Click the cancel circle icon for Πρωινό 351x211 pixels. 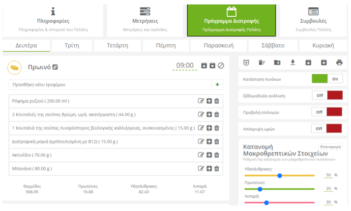221,65
